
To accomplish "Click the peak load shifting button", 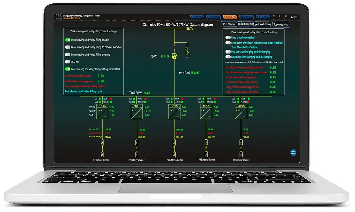I will click(x=263, y=24).
